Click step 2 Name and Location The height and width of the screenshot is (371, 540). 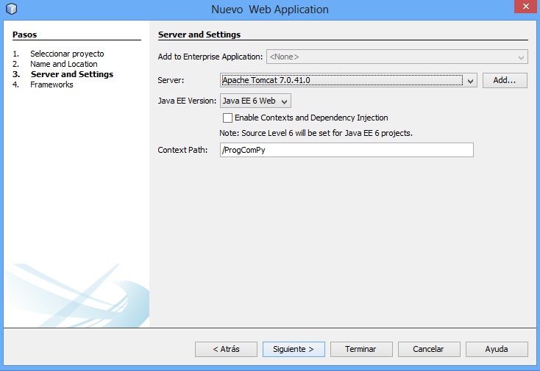(64, 64)
